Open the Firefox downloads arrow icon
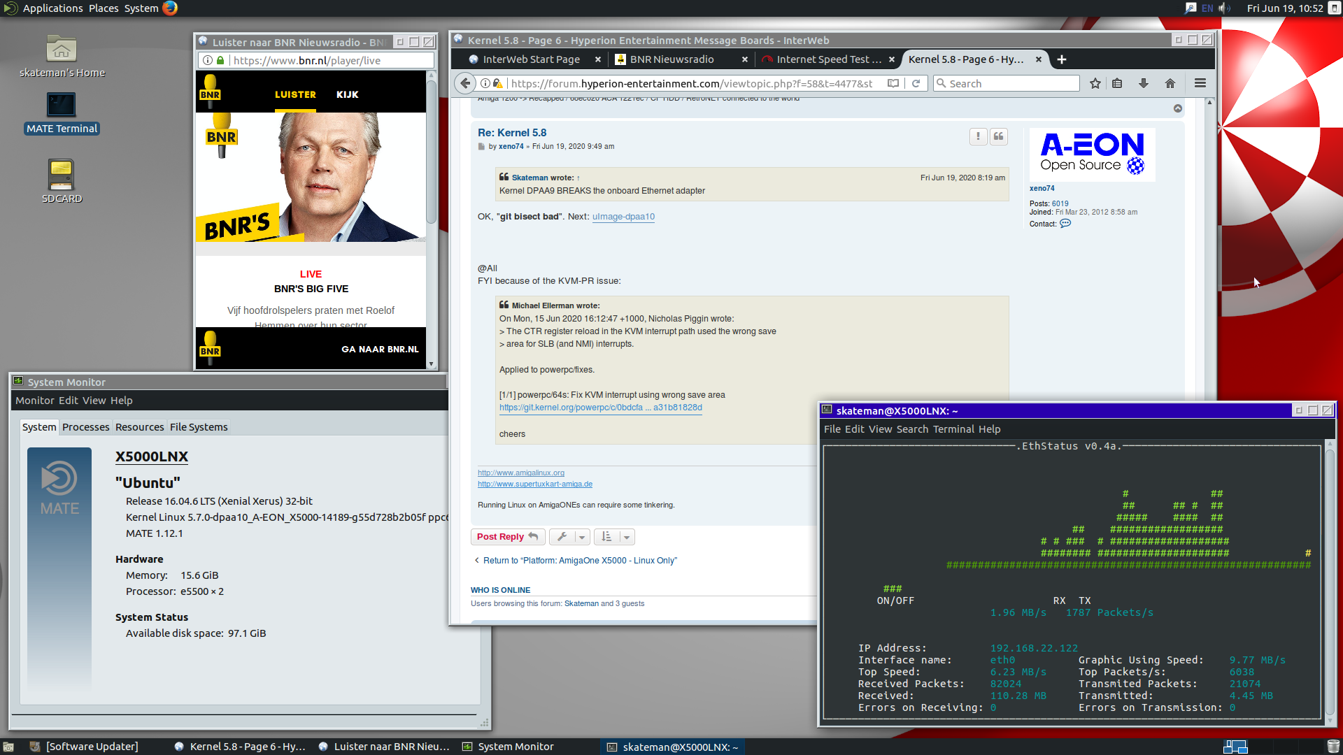The width and height of the screenshot is (1343, 755). coord(1144,83)
